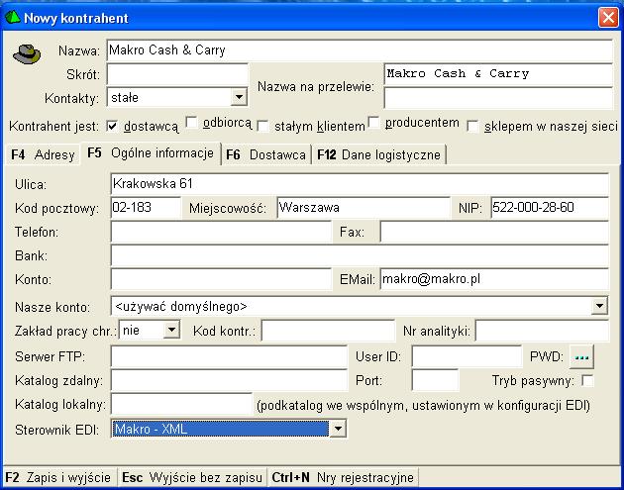
Task: Click the Port input field
Action: click(x=435, y=381)
